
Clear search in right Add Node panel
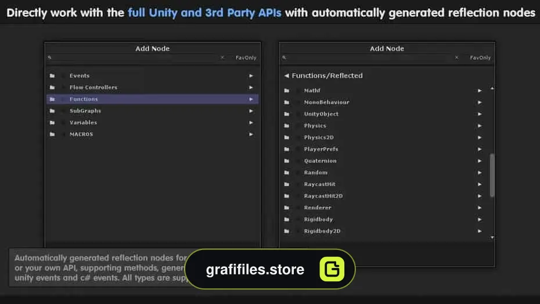click(456, 58)
